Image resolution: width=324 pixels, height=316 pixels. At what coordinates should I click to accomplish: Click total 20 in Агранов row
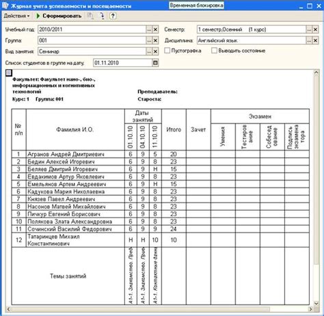coord(174,155)
